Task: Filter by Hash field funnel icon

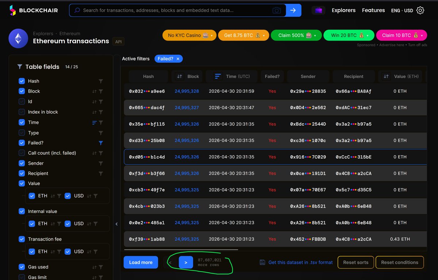Action: [x=101, y=81]
